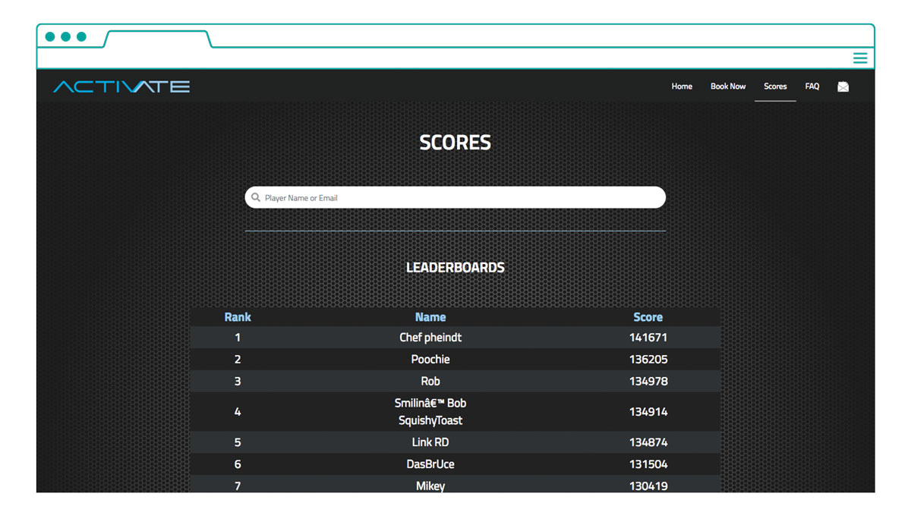Click the middle teal window dot

[x=66, y=36]
